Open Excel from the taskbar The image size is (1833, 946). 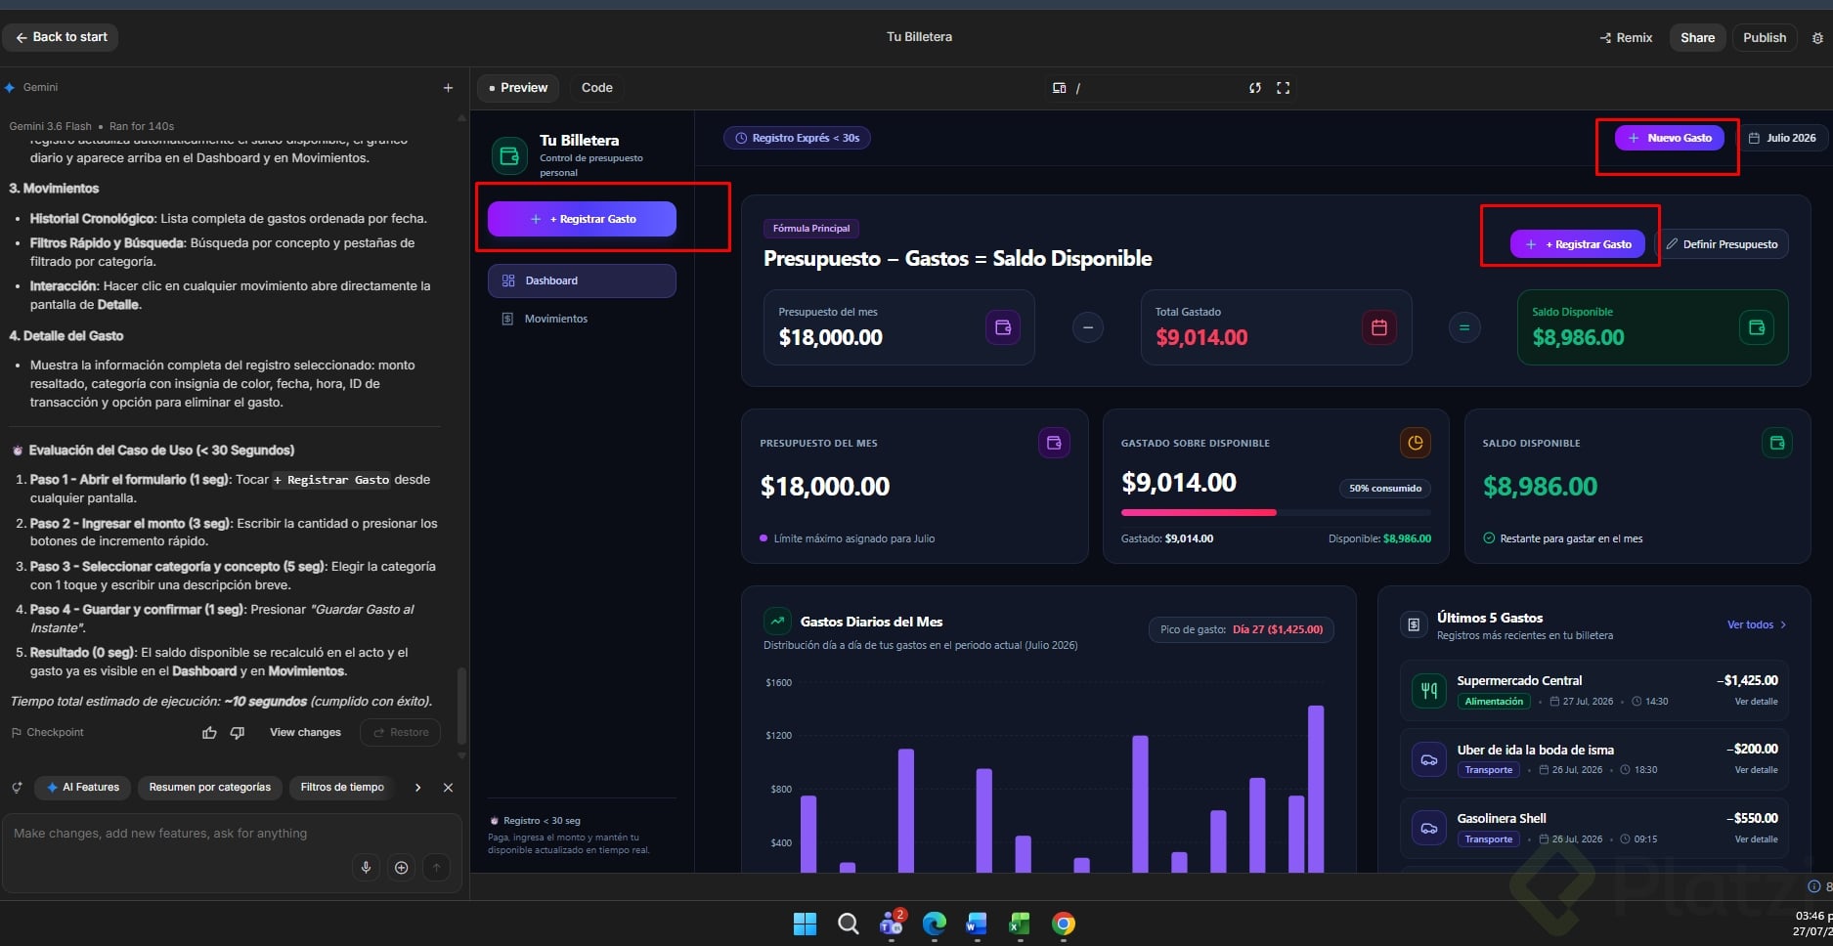tap(1020, 924)
